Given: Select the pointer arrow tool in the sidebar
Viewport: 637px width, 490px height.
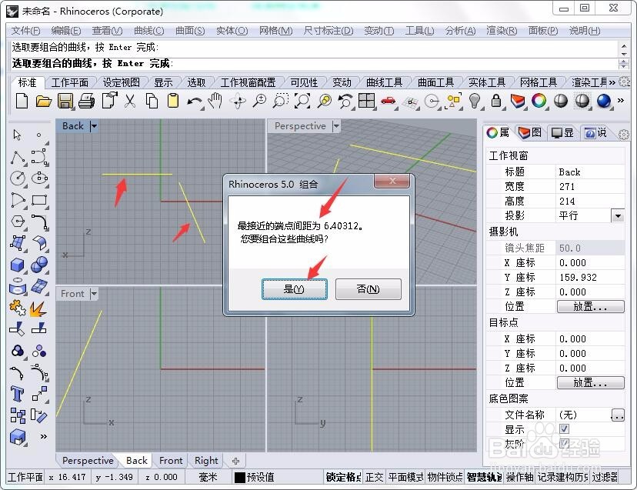Looking at the screenshot, I should pyautogui.click(x=17, y=135).
